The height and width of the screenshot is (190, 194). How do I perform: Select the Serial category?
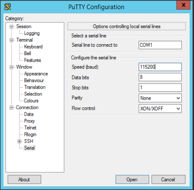point(29,148)
